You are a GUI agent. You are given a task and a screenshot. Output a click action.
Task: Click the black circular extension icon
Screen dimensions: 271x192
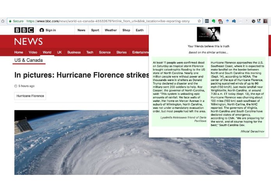(x=253, y=21)
